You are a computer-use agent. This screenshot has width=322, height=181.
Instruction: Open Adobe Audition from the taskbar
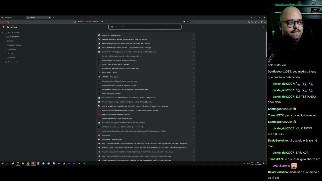pyautogui.click(x=59, y=163)
